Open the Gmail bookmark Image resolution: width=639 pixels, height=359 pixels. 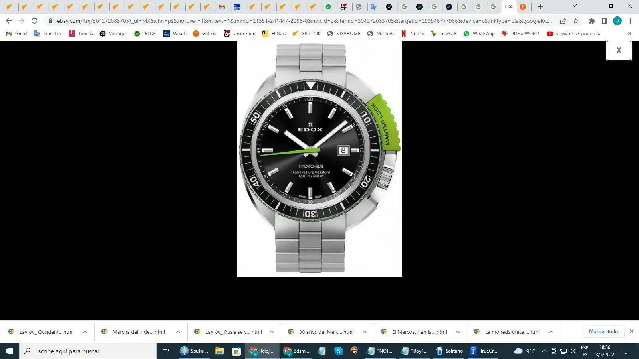(17, 34)
